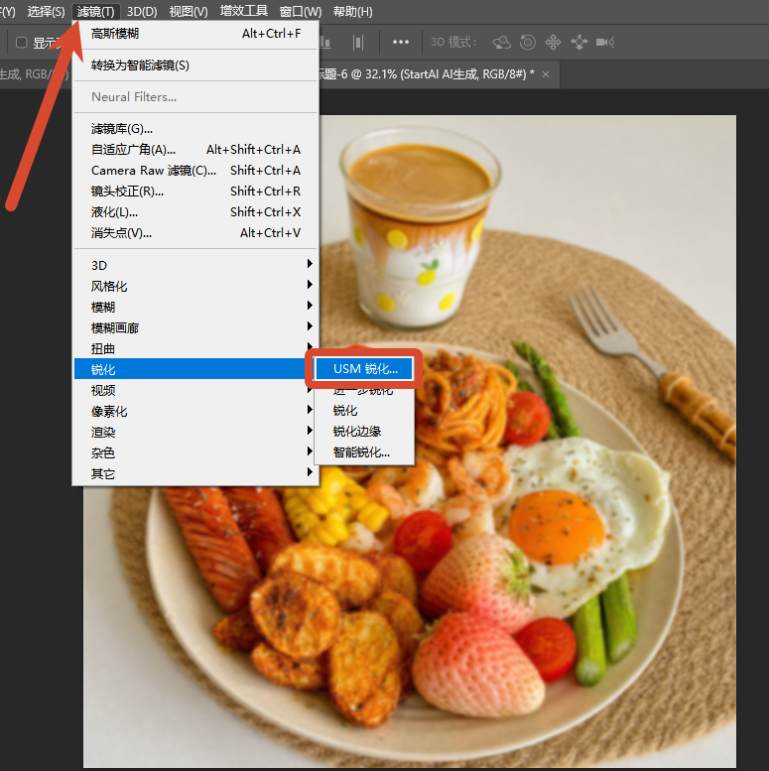This screenshot has height=771, width=769.
Task: Choose 镜头校正(R)... filter
Action: point(195,192)
